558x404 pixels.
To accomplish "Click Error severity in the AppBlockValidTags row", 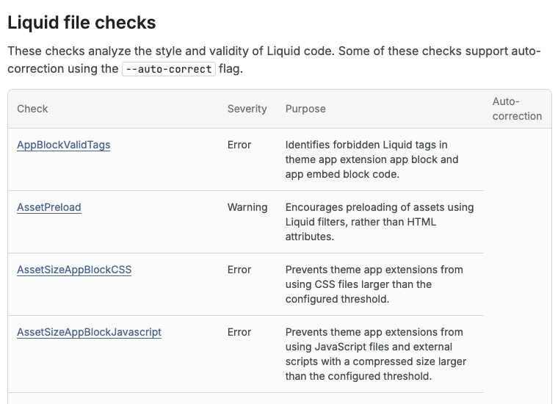I will pyautogui.click(x=239, y=145).
